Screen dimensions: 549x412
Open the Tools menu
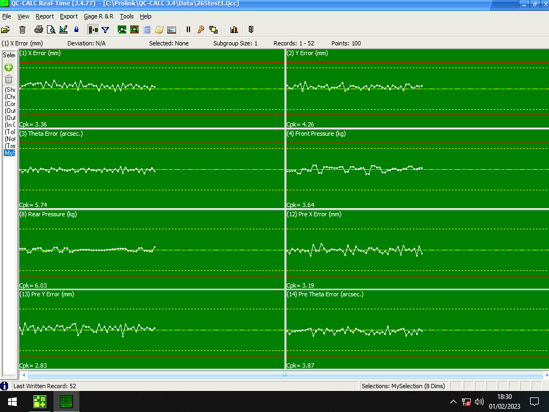tap(127, 16)
